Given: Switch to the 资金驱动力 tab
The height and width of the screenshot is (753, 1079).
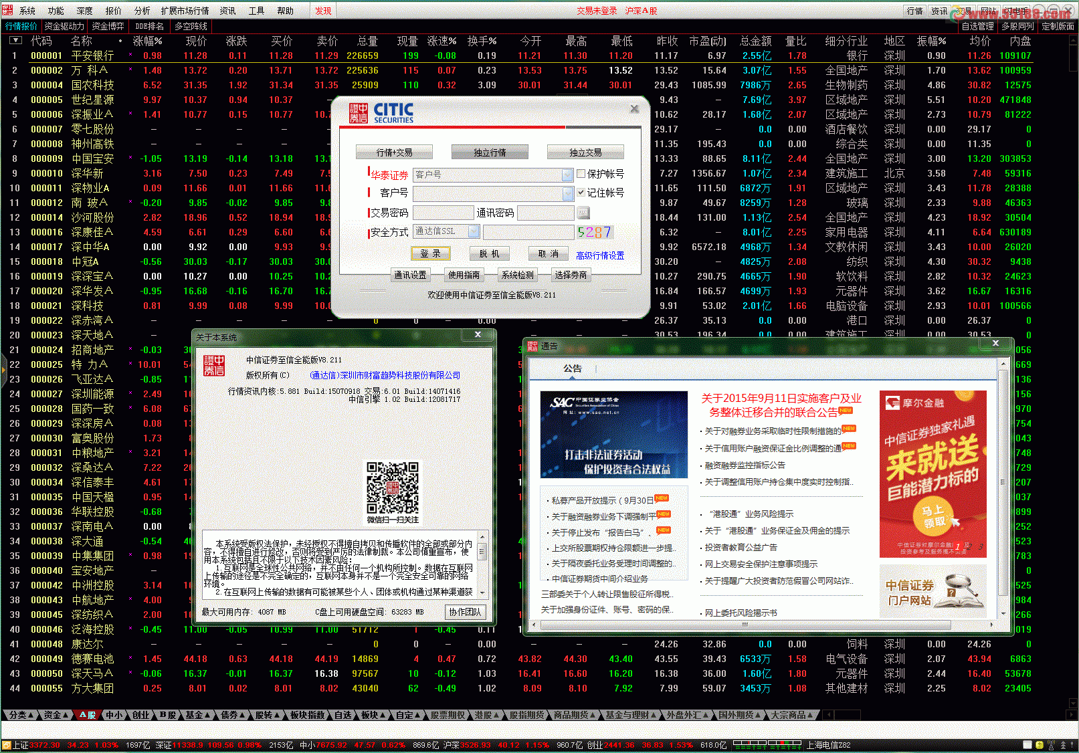Looking at the screenshot, I should (x=64, y=26).
